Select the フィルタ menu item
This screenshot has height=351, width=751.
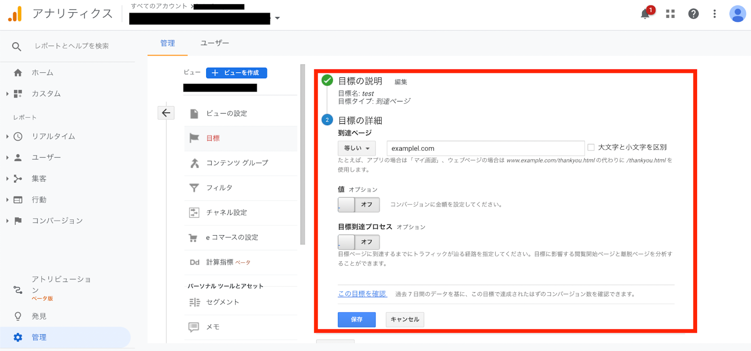pos(241,188)
